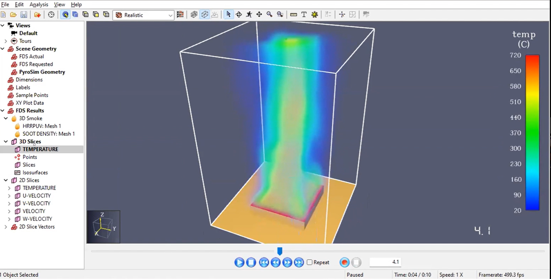Expand the Tours tree node
This screenshot has width=551, height=279.
(6, 41)
